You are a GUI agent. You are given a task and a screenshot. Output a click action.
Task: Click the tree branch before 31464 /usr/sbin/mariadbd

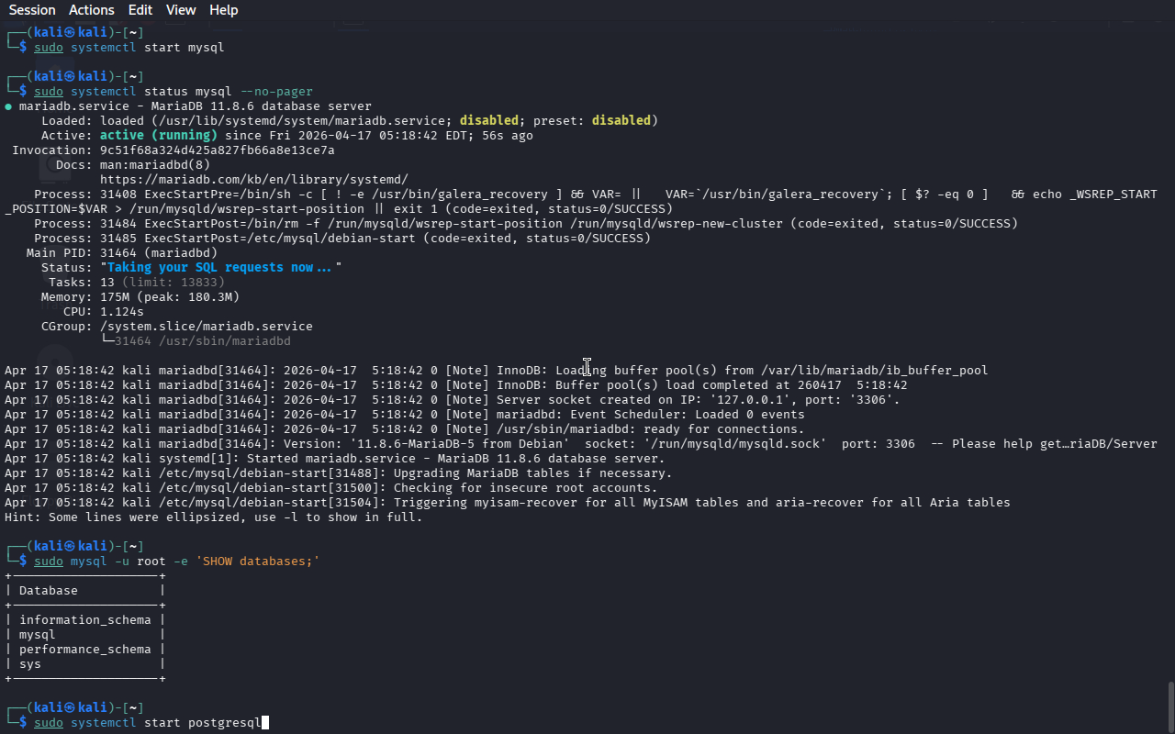[x=106, y=341]
